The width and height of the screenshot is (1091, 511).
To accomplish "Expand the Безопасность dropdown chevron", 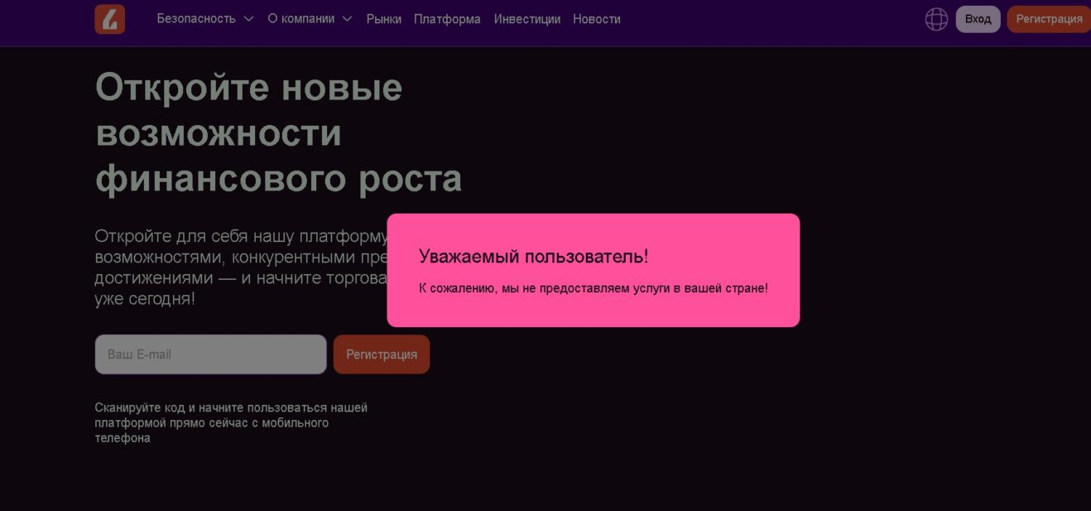I will [x=248, y=19].
